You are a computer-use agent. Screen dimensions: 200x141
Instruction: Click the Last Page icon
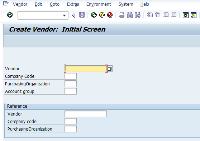[x=174, y=15]
